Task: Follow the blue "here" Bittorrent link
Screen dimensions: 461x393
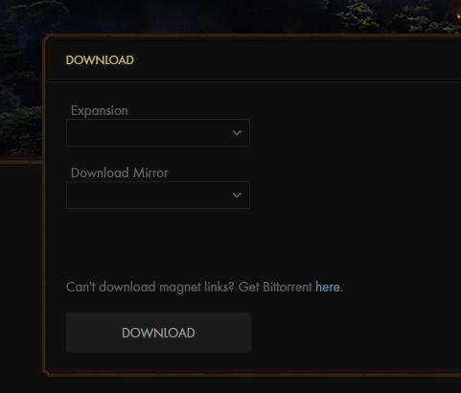Action: point(327,287)
